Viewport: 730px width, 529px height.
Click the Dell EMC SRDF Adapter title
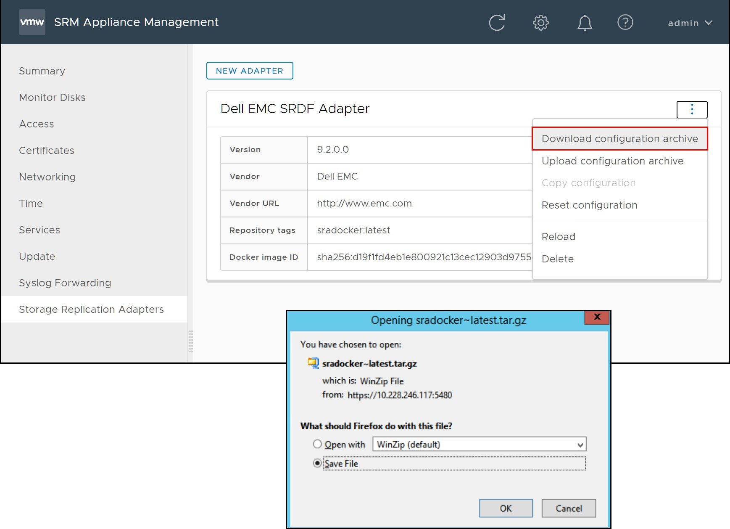click(295, 109)
